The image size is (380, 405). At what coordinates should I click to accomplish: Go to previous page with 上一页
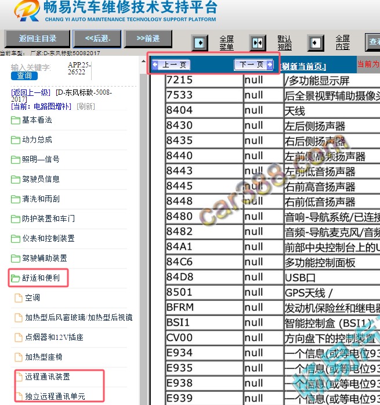171,64
